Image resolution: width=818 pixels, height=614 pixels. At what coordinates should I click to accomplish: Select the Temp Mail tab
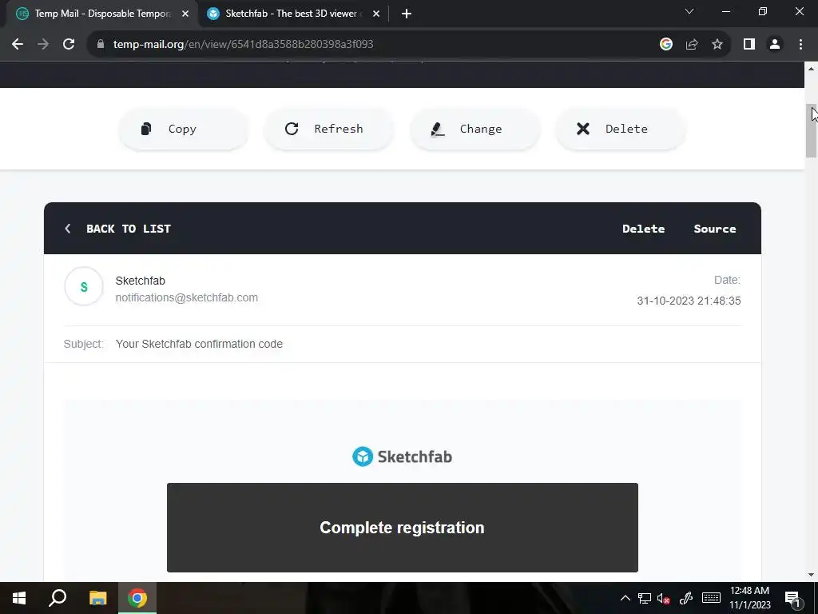coord(102,14)
